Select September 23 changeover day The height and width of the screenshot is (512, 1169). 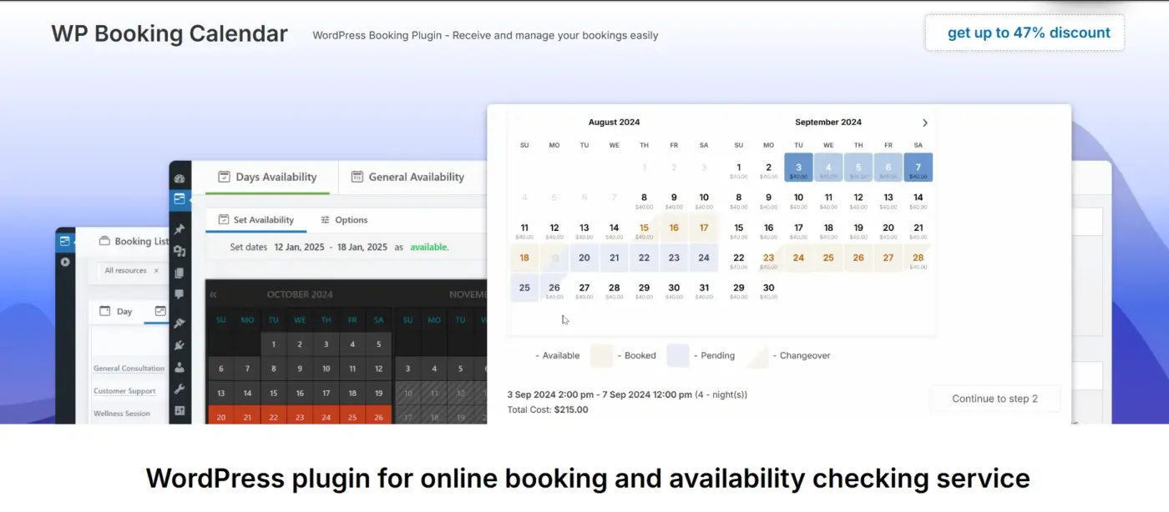[768, 259]
